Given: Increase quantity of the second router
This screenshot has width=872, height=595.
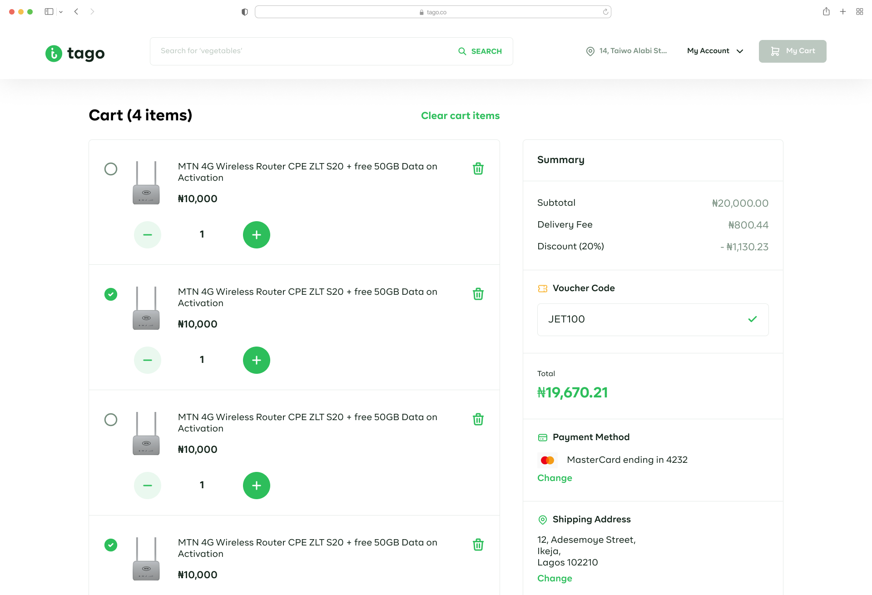Looking at the screenshot, I should 257,360.
